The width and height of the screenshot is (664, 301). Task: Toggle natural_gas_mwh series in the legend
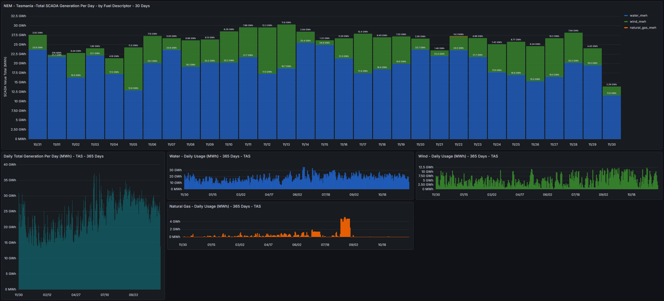pyautogui.click(x=643, y=28)
